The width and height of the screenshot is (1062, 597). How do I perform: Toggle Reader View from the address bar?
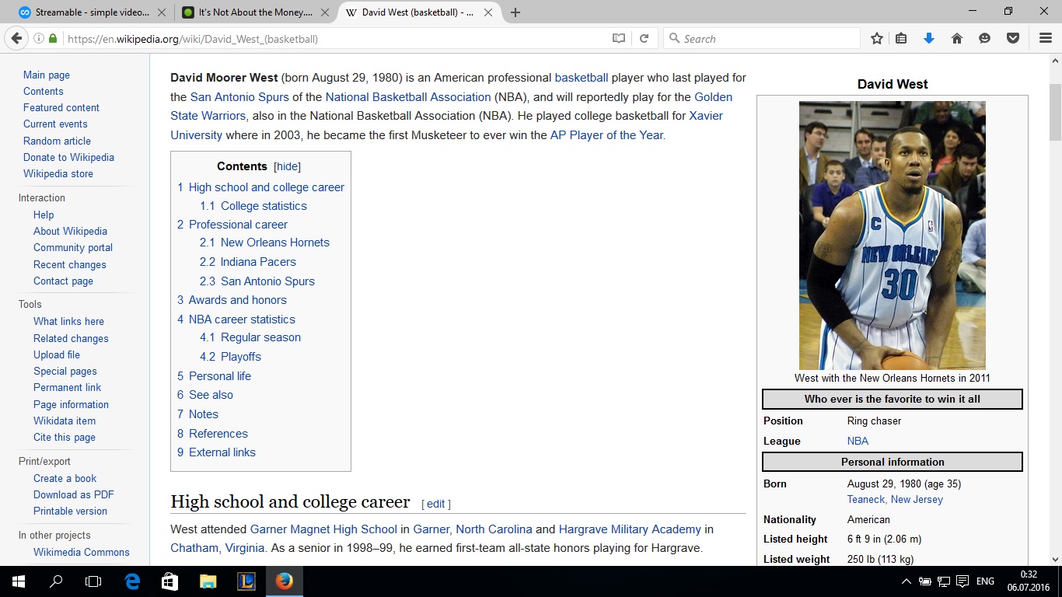(x=619, y=38)
